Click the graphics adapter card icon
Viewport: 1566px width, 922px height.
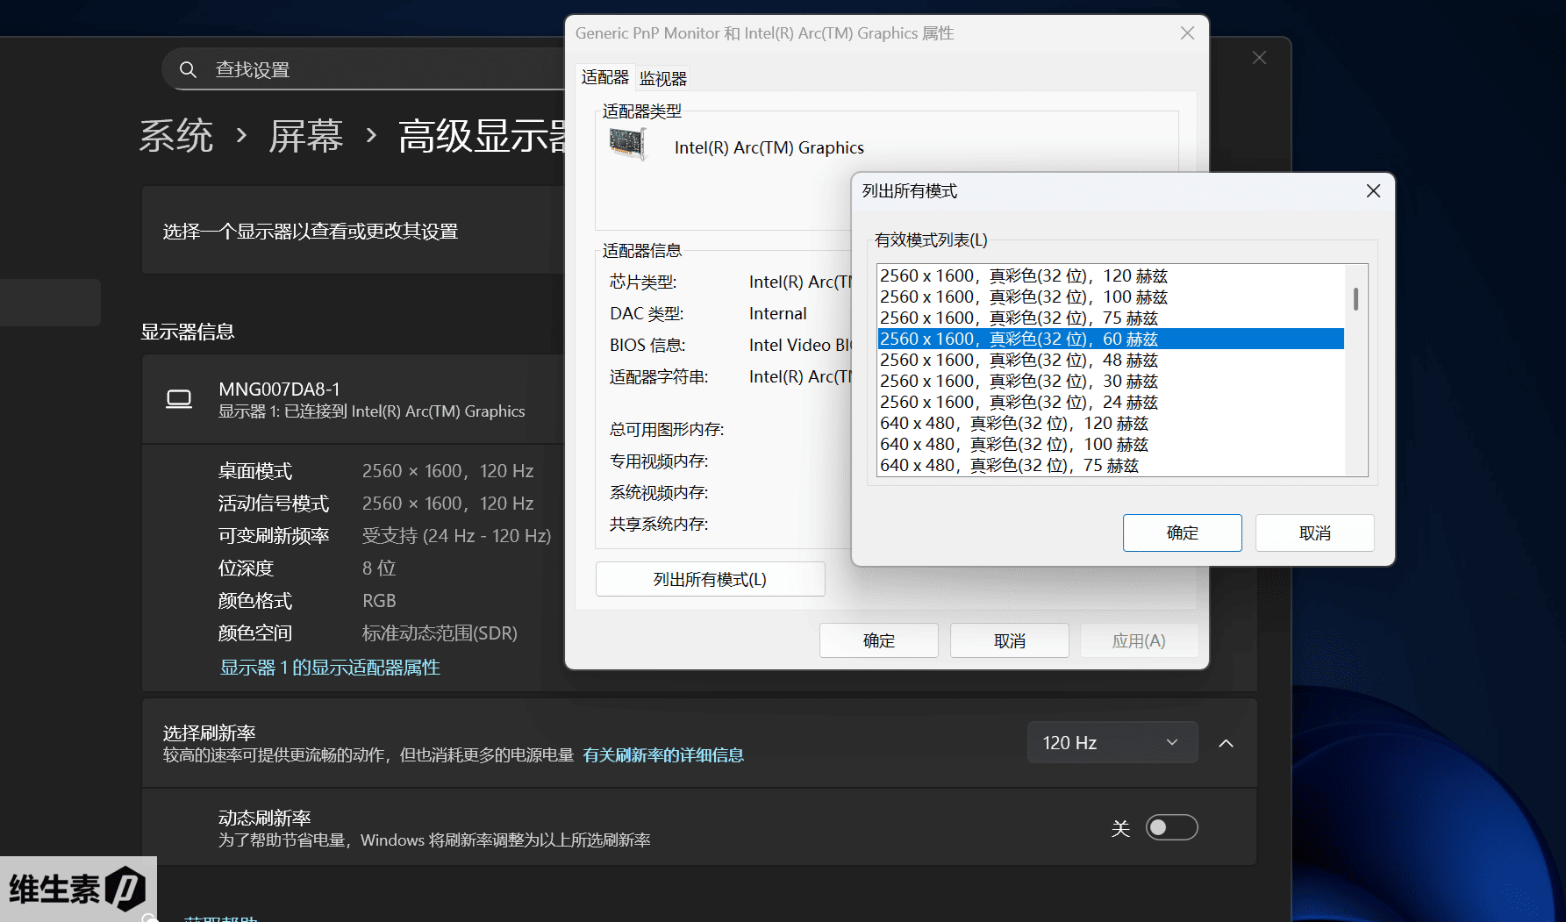(x=626, y=144)
